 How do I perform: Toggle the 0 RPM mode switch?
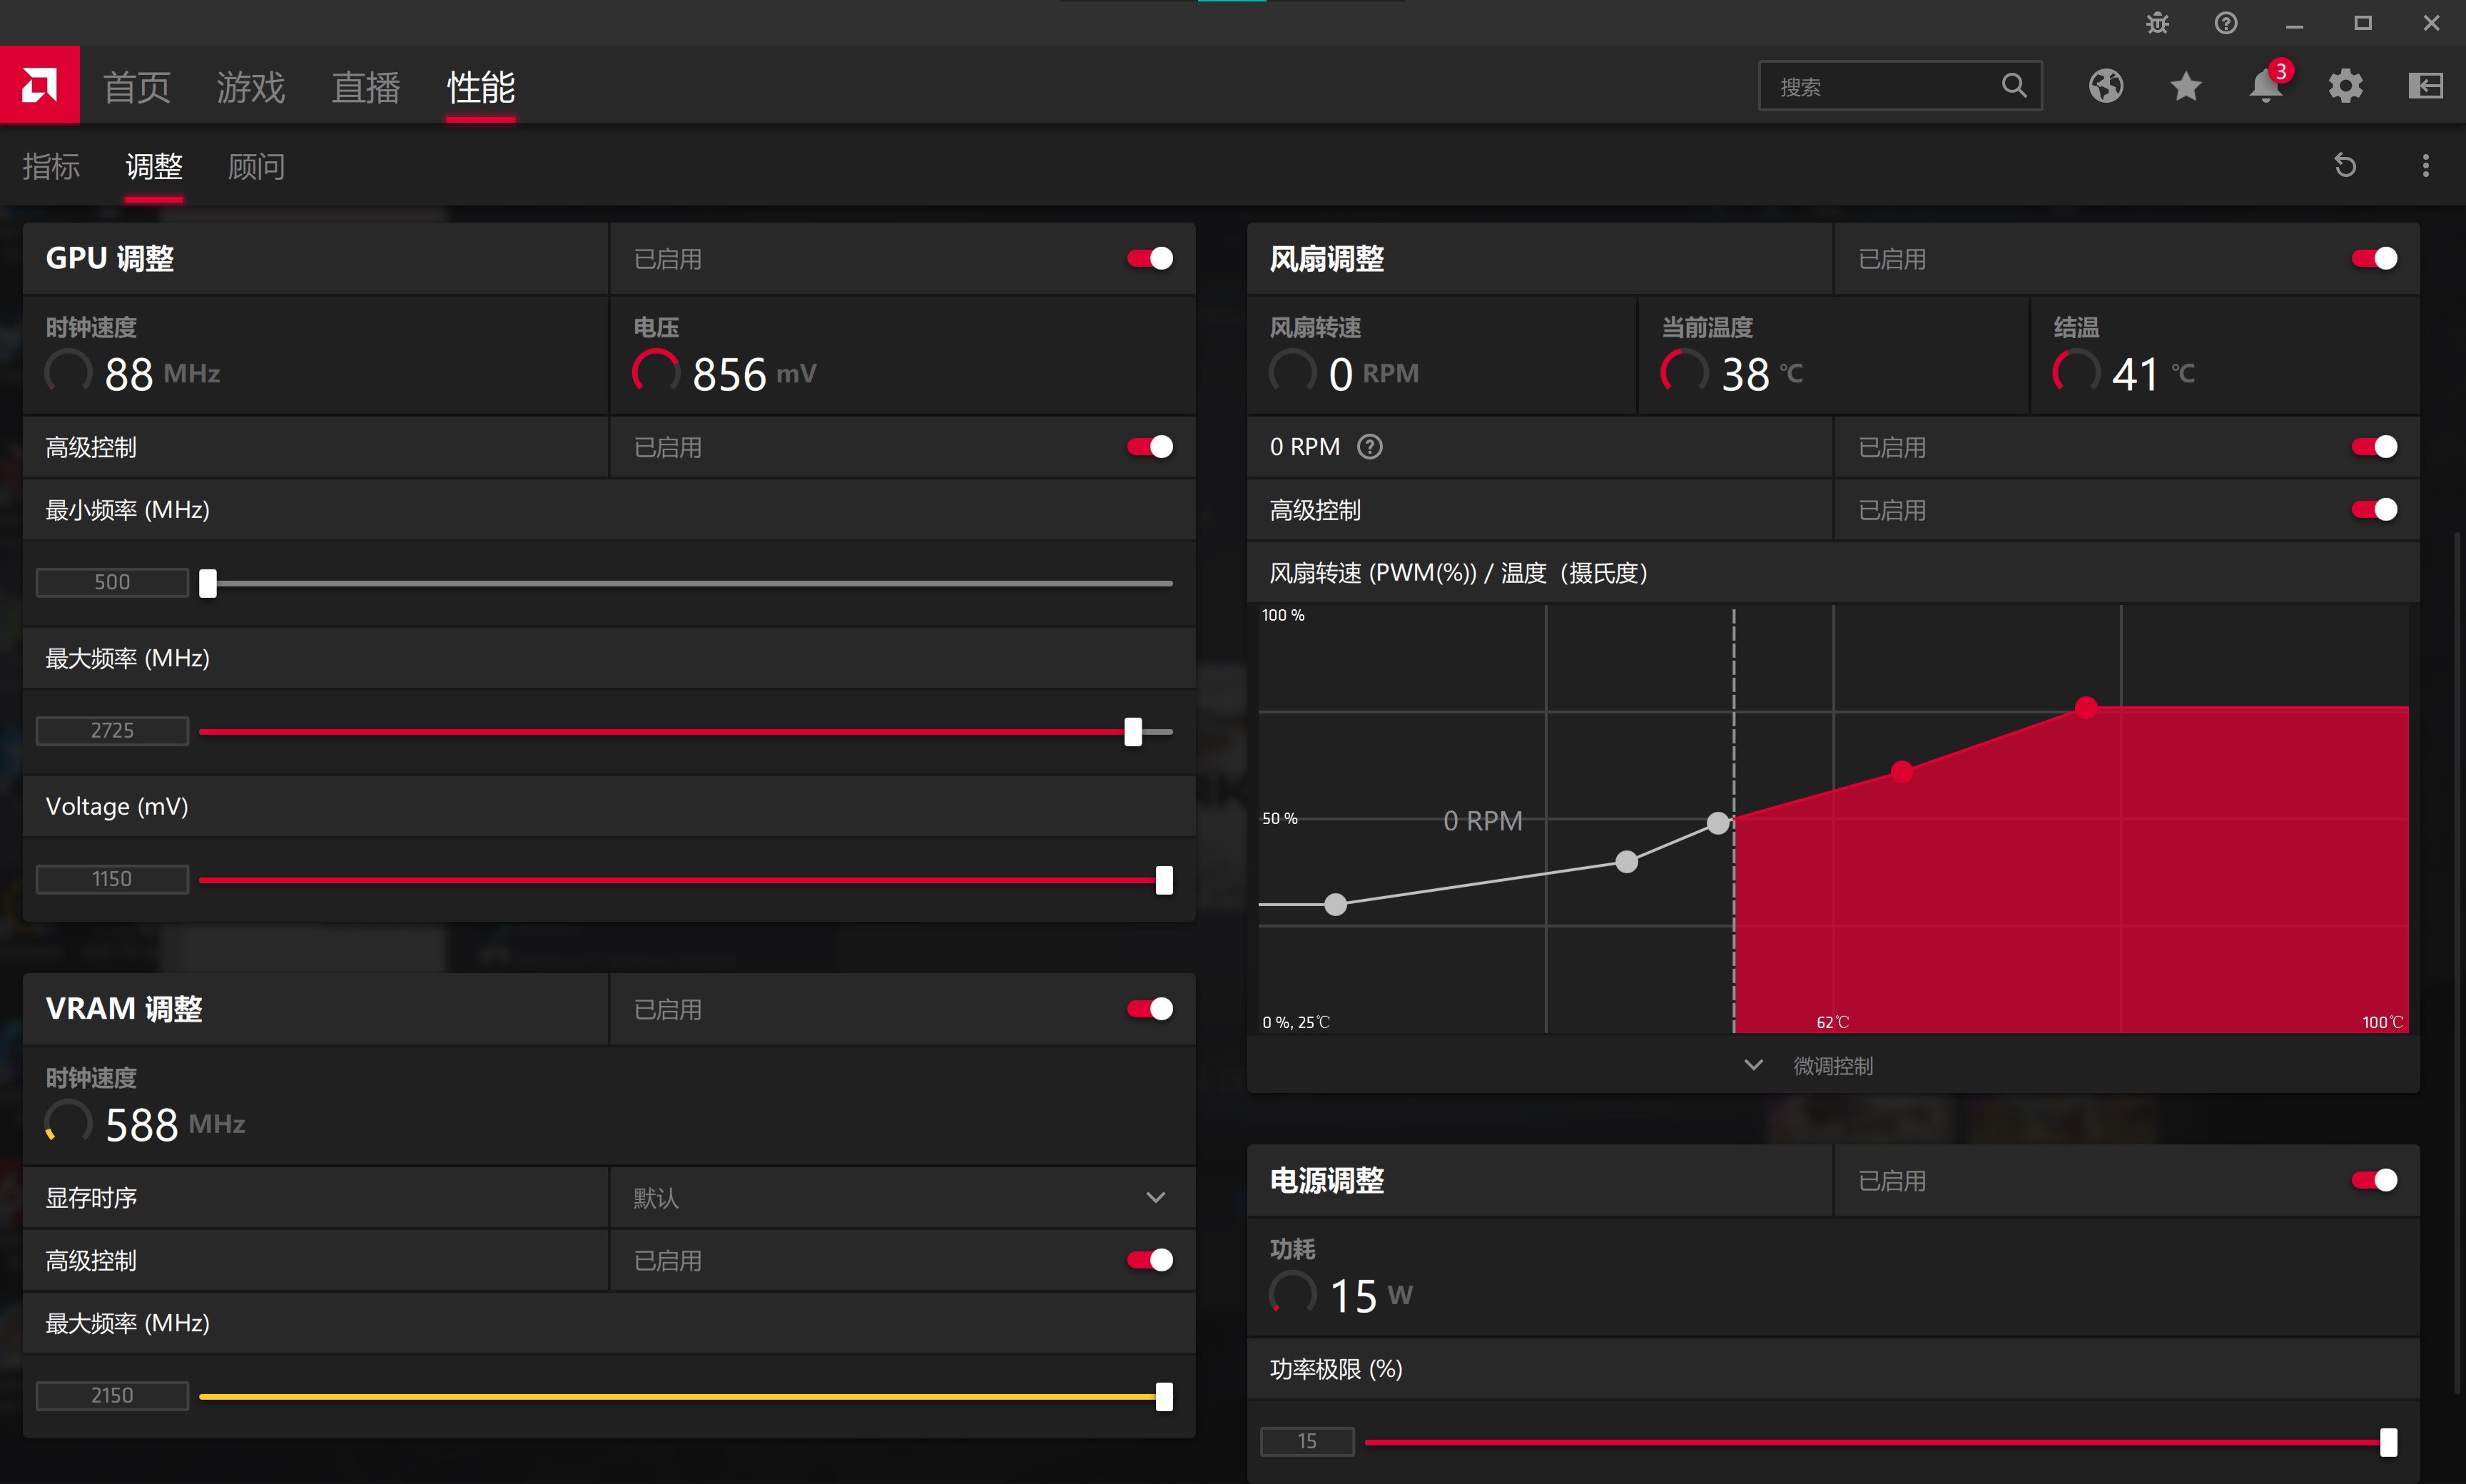[x=2374, y=447]
